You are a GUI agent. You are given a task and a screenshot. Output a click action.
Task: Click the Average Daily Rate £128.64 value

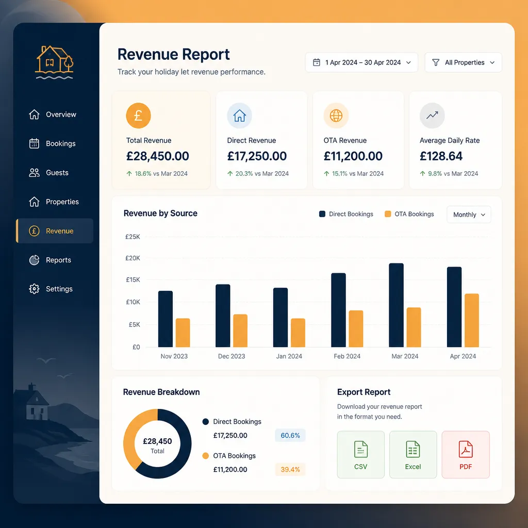click(441, 156)
